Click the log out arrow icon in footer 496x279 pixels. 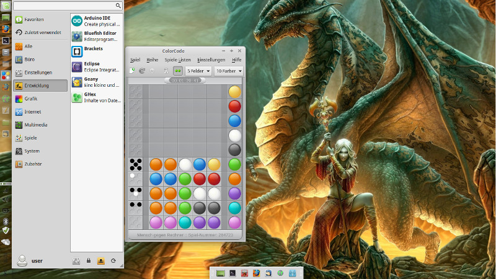click(x=113, y=260)
